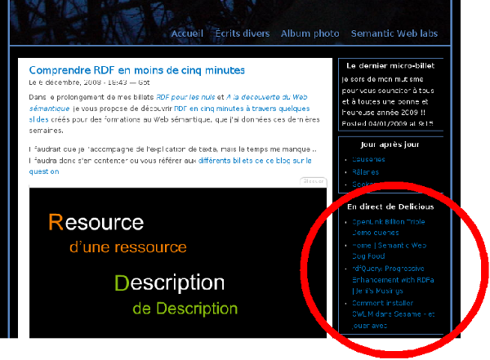Open the Album photo section
The image size is (490, 360).
310,33
